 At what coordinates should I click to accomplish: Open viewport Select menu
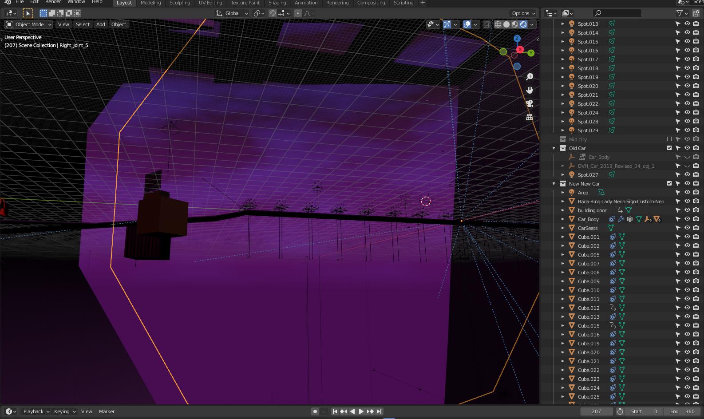click(83, 24)
